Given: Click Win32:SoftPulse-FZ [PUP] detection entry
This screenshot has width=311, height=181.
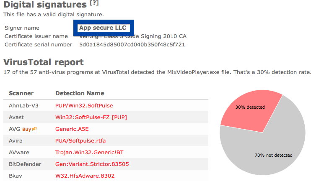Looking at the screenshot, I should pyautogui.click(x=91, y=117).
